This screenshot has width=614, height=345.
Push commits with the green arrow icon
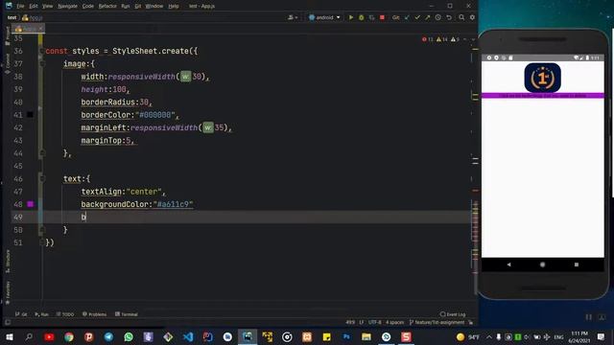point(428,17)
